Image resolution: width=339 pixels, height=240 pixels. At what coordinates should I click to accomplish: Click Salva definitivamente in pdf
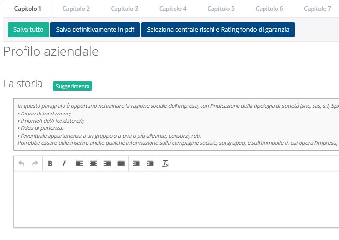(95, 29)
